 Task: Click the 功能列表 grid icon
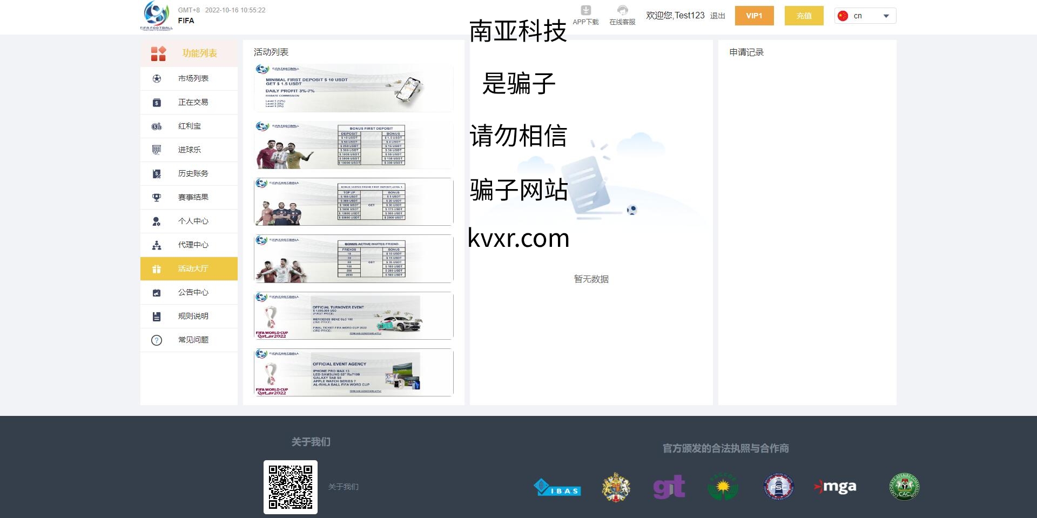click(x=158, y=53)
